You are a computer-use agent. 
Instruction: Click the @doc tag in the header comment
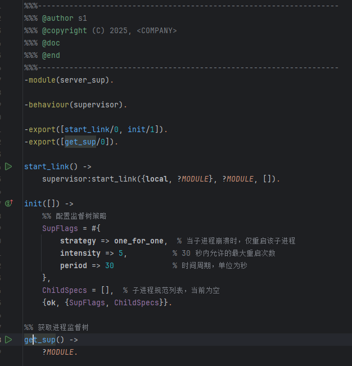[x=51, y=43]
